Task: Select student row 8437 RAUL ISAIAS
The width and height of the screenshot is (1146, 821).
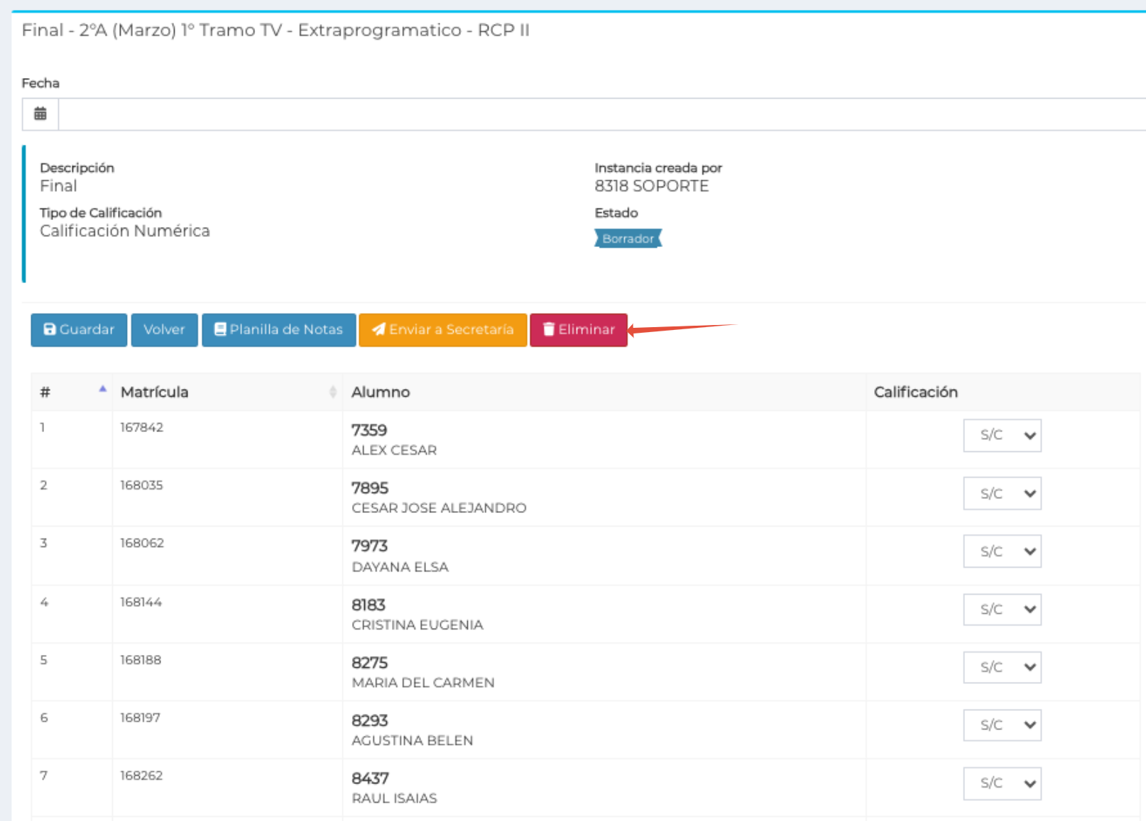Action: [x=586, y=788]
